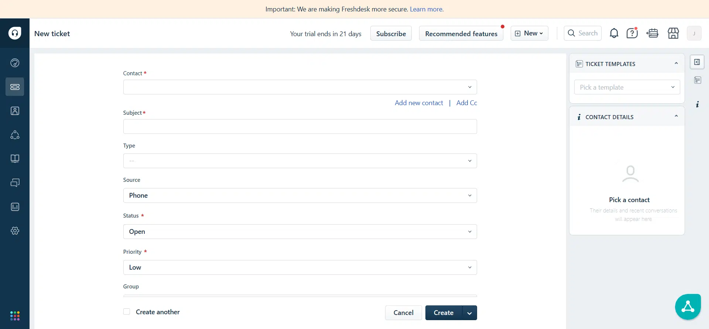
Task: Open Contacts from the left sidebar
Action: [15, 111]
